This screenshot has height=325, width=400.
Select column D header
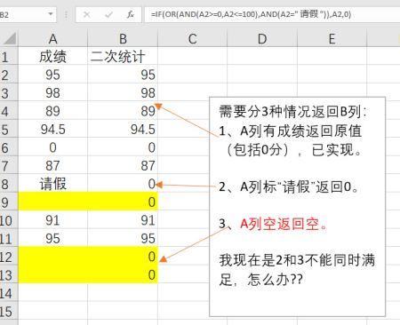pyautogui.click(x=262, y=38)
